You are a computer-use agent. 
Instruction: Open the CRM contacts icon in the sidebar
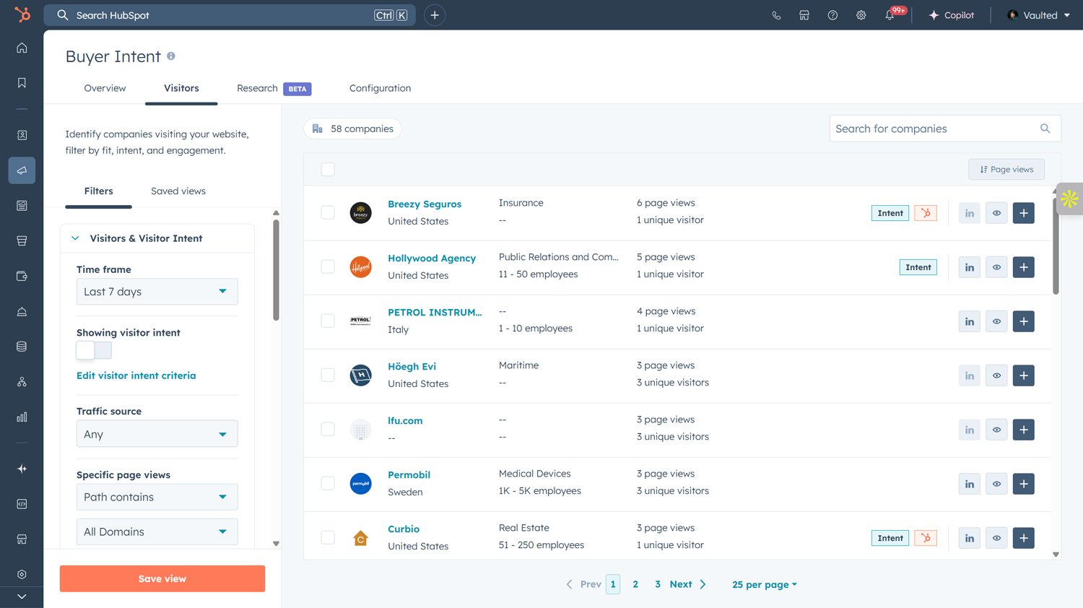tap(22, 135)
